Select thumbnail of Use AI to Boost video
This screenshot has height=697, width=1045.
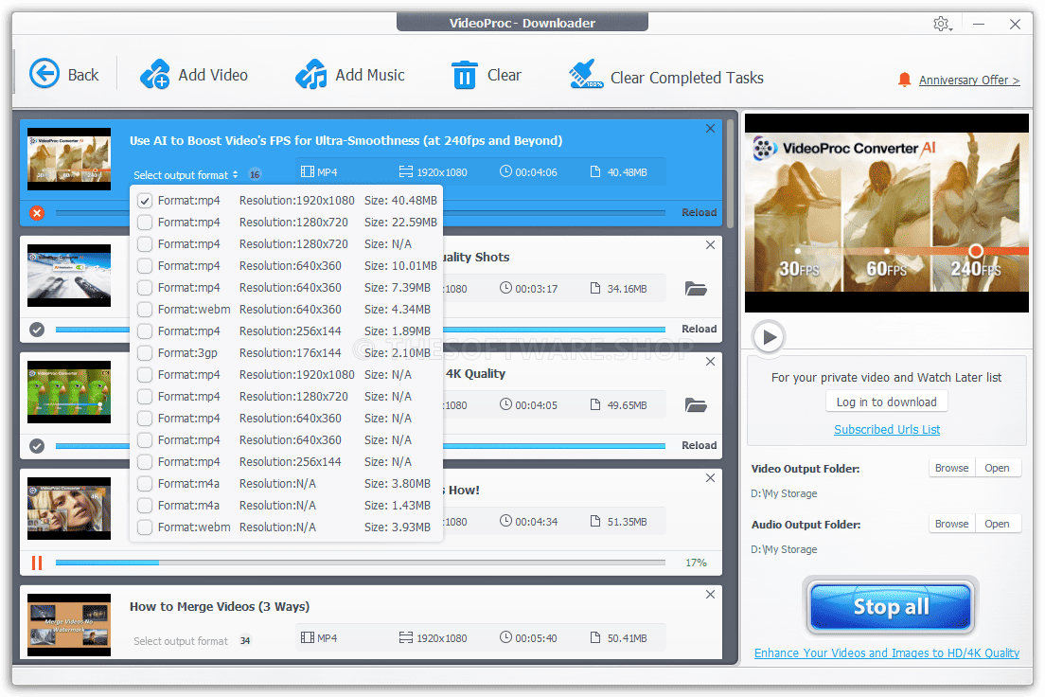(x=69, y=159)
